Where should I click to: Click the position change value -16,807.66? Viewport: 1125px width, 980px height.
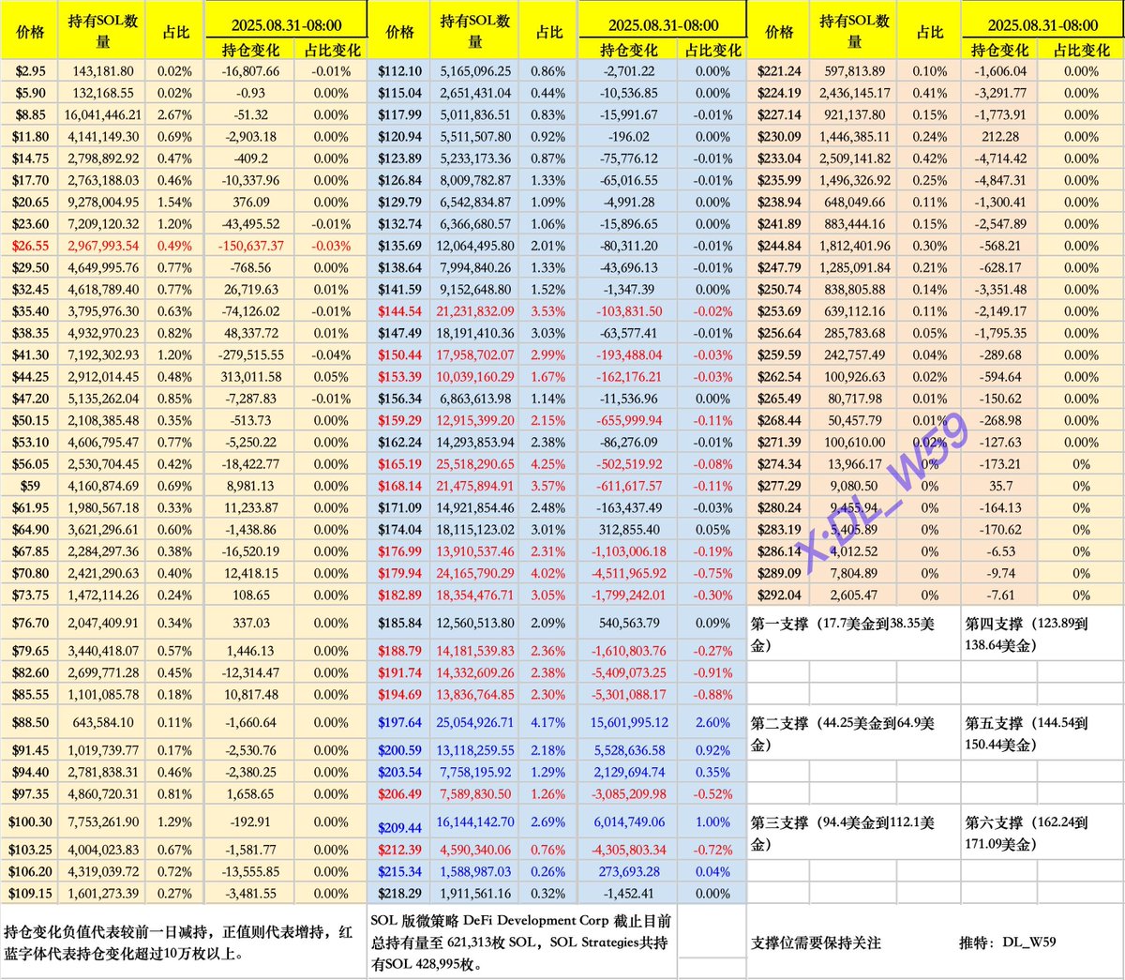(x=251, y=71)
